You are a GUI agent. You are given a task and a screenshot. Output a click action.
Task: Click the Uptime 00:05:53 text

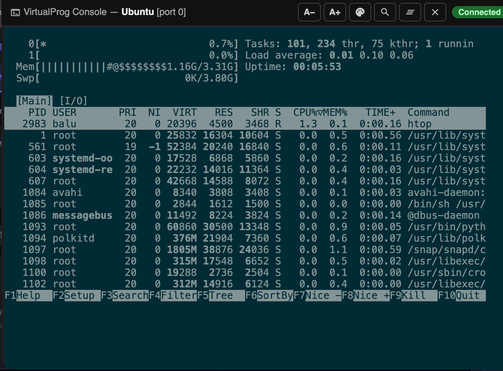pos(293,67)
